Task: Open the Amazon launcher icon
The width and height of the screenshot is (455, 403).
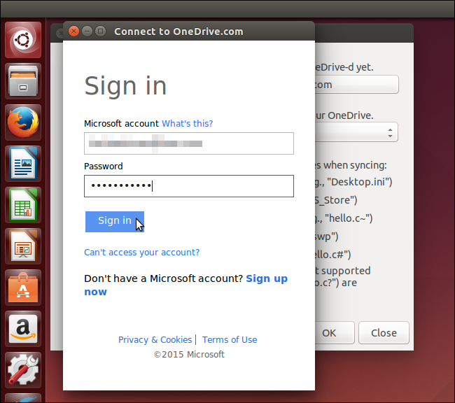Action: [23, 328]
